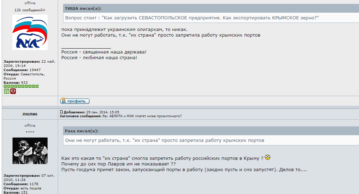Click the person icon on профиль button
The width and height of the screenshot is (359, 194).
[x=63, y=101]
